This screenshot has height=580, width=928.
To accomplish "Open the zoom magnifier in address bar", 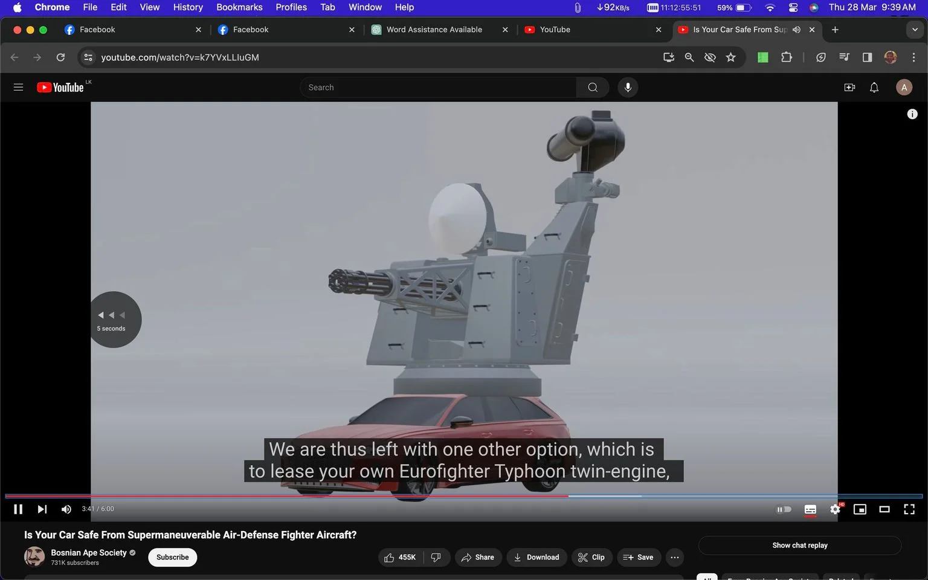I will (x=689, y=57).
